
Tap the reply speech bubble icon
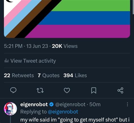13,90
